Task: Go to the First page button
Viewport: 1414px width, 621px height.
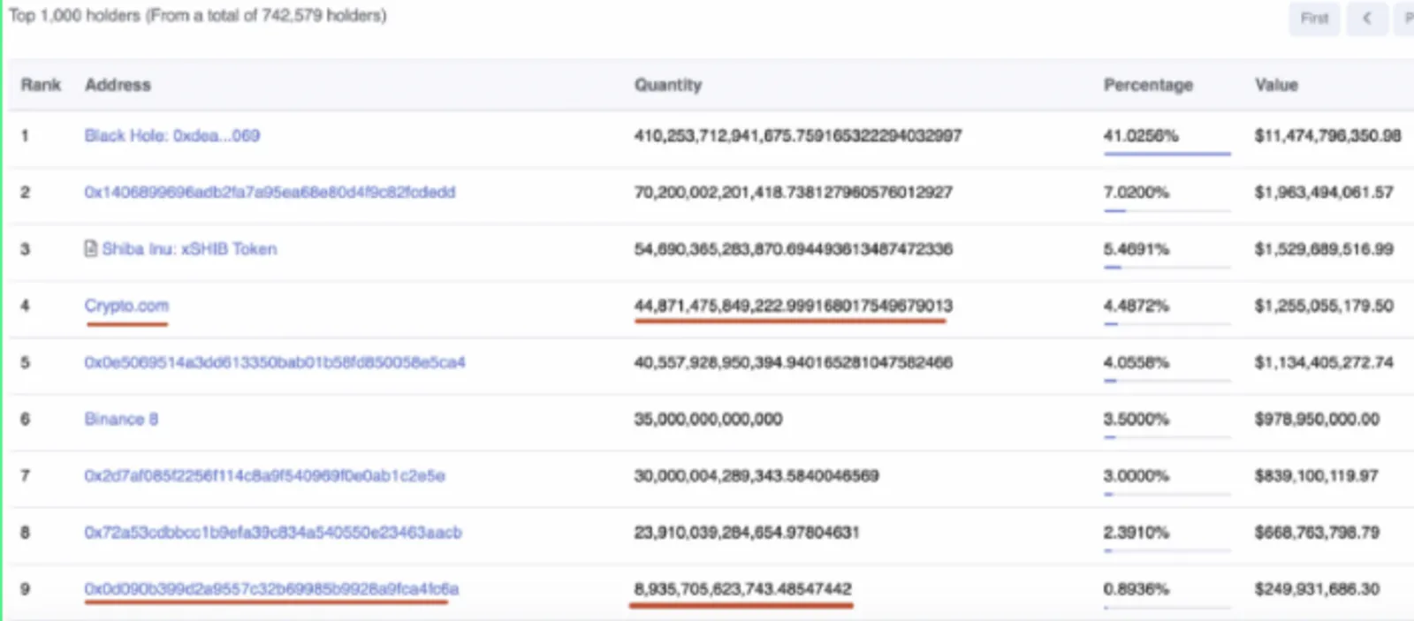Action: [1314, 18]
